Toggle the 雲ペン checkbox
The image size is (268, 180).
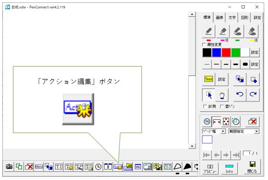point(221,106)
